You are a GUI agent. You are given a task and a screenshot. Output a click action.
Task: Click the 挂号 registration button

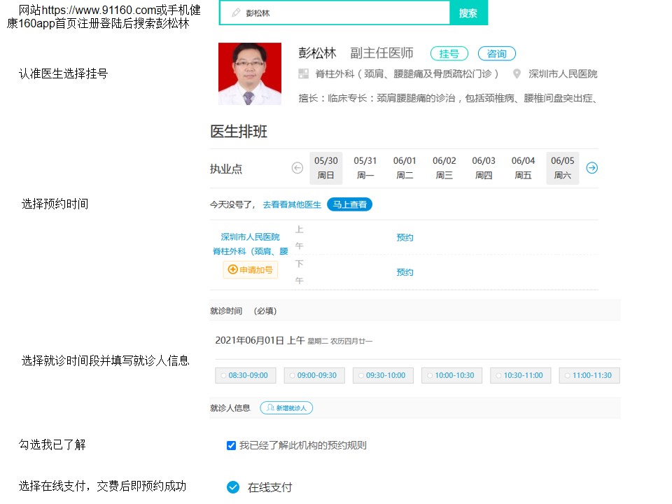[449, 54]
